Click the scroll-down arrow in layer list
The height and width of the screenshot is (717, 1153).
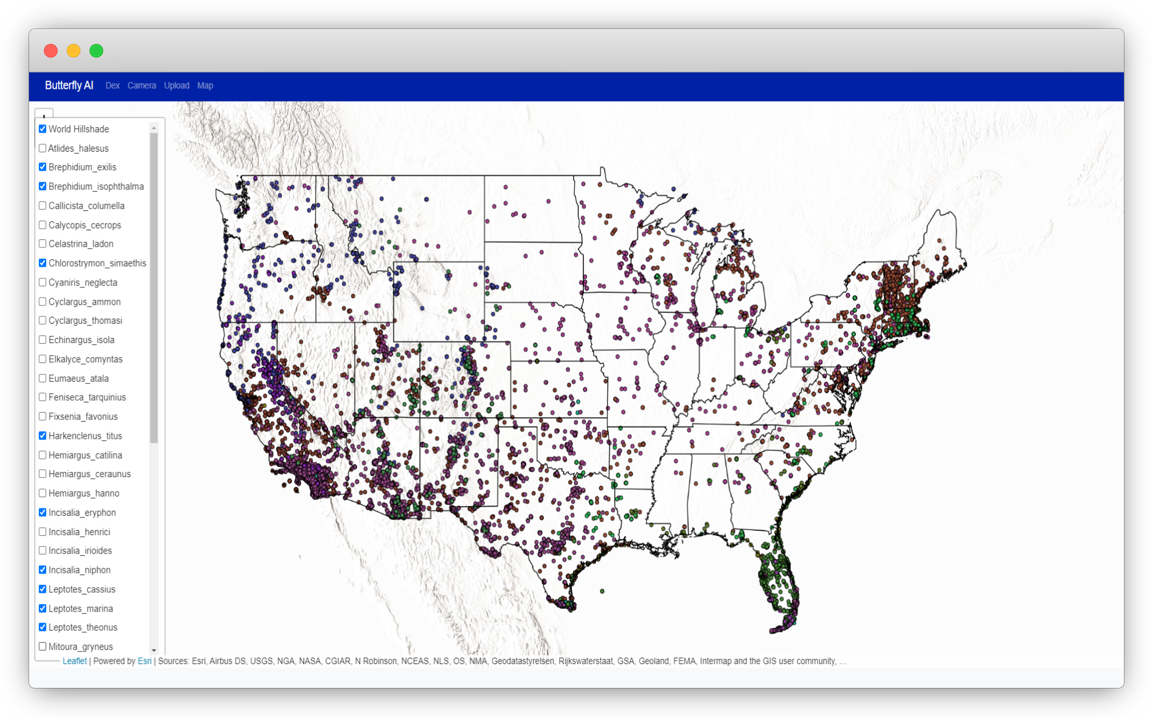[153, 650]
